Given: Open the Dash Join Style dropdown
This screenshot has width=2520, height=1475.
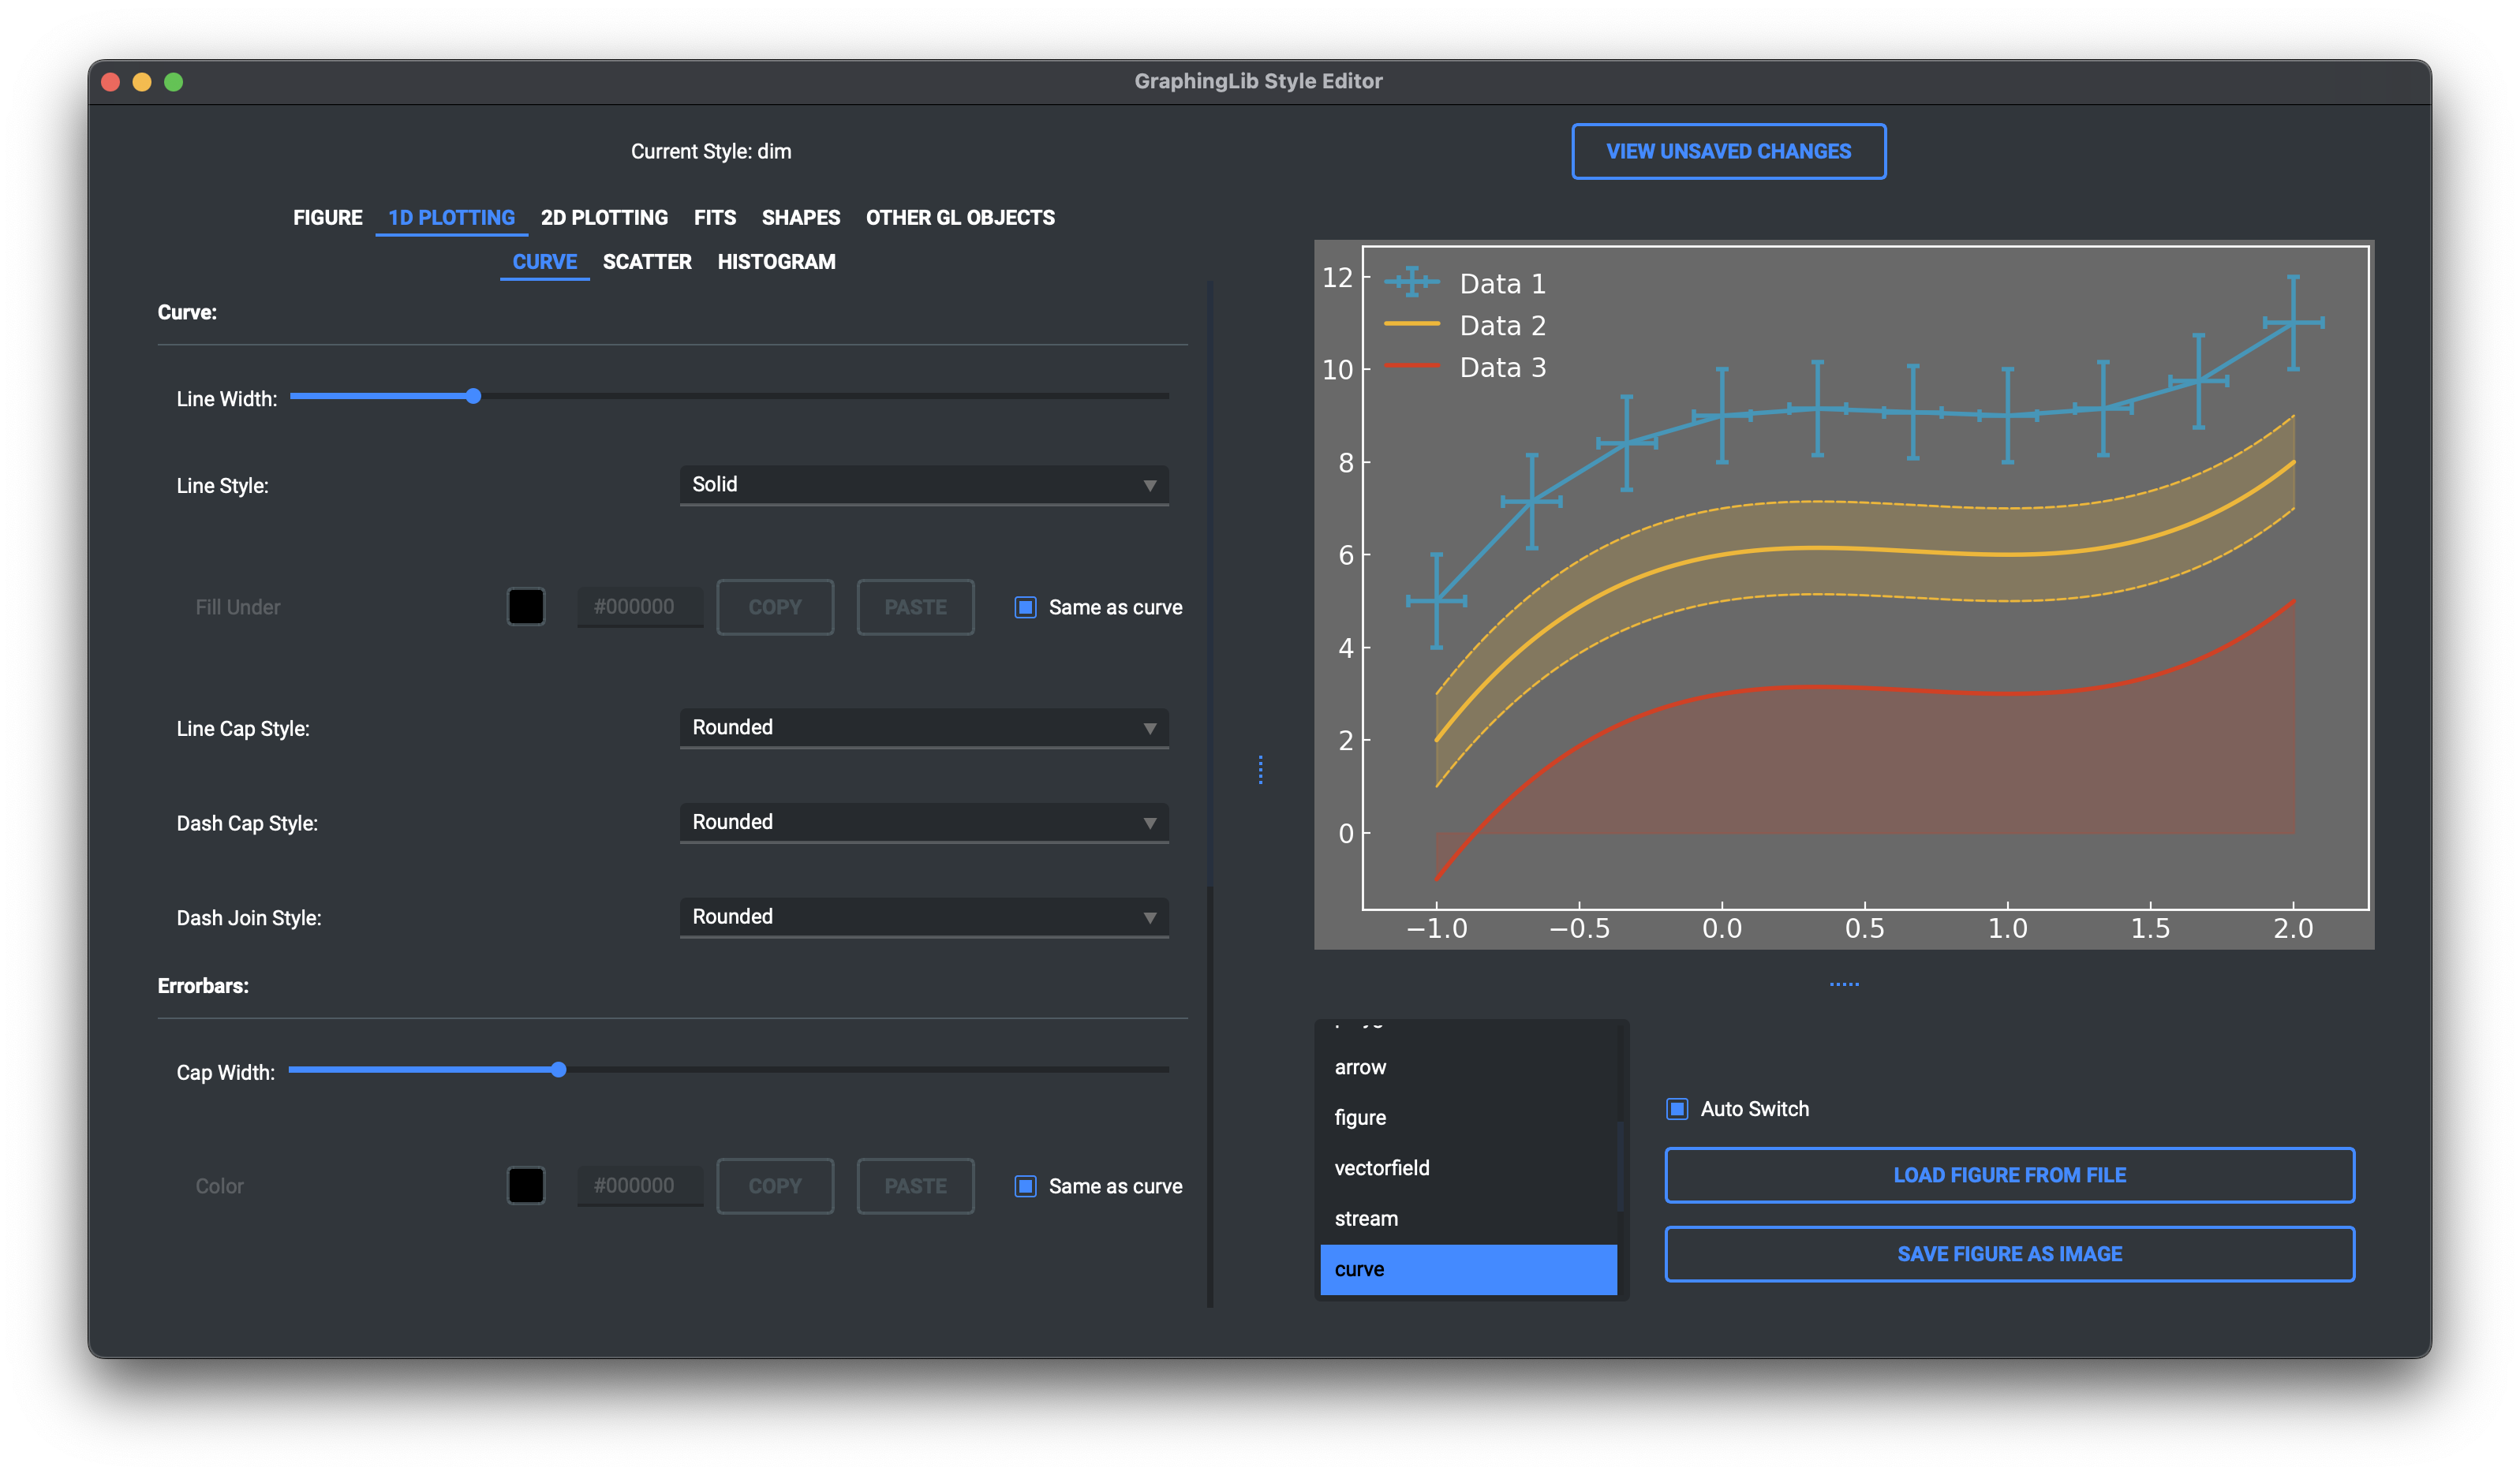Looking at the screenshot, I should (924, 917).
